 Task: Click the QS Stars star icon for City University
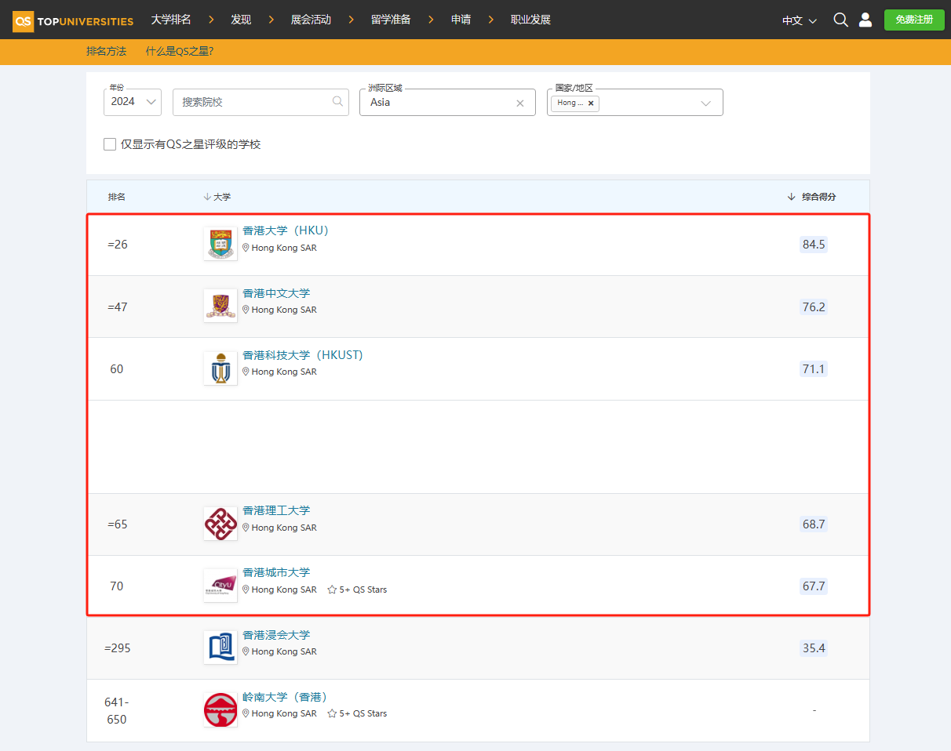(332, 590)
